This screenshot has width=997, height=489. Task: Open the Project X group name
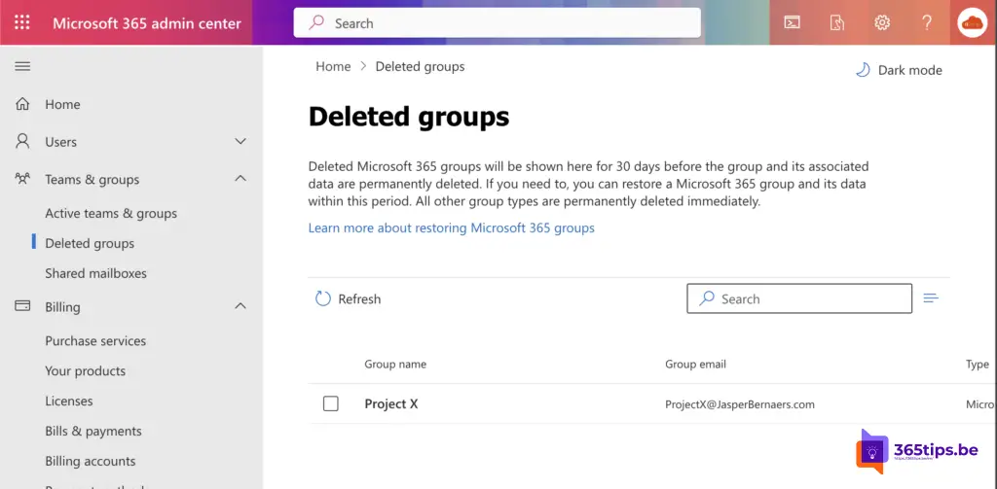pyautogui.click(x=391, y=403)
